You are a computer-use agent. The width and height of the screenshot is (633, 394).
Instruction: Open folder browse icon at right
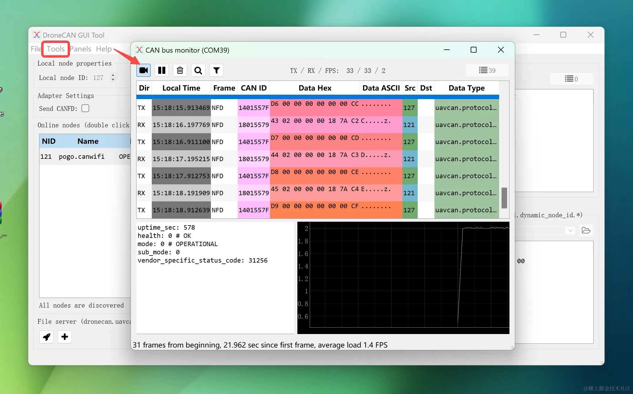click(x=586, y=230)
